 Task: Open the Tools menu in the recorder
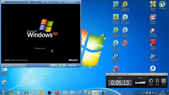(122, 74)
